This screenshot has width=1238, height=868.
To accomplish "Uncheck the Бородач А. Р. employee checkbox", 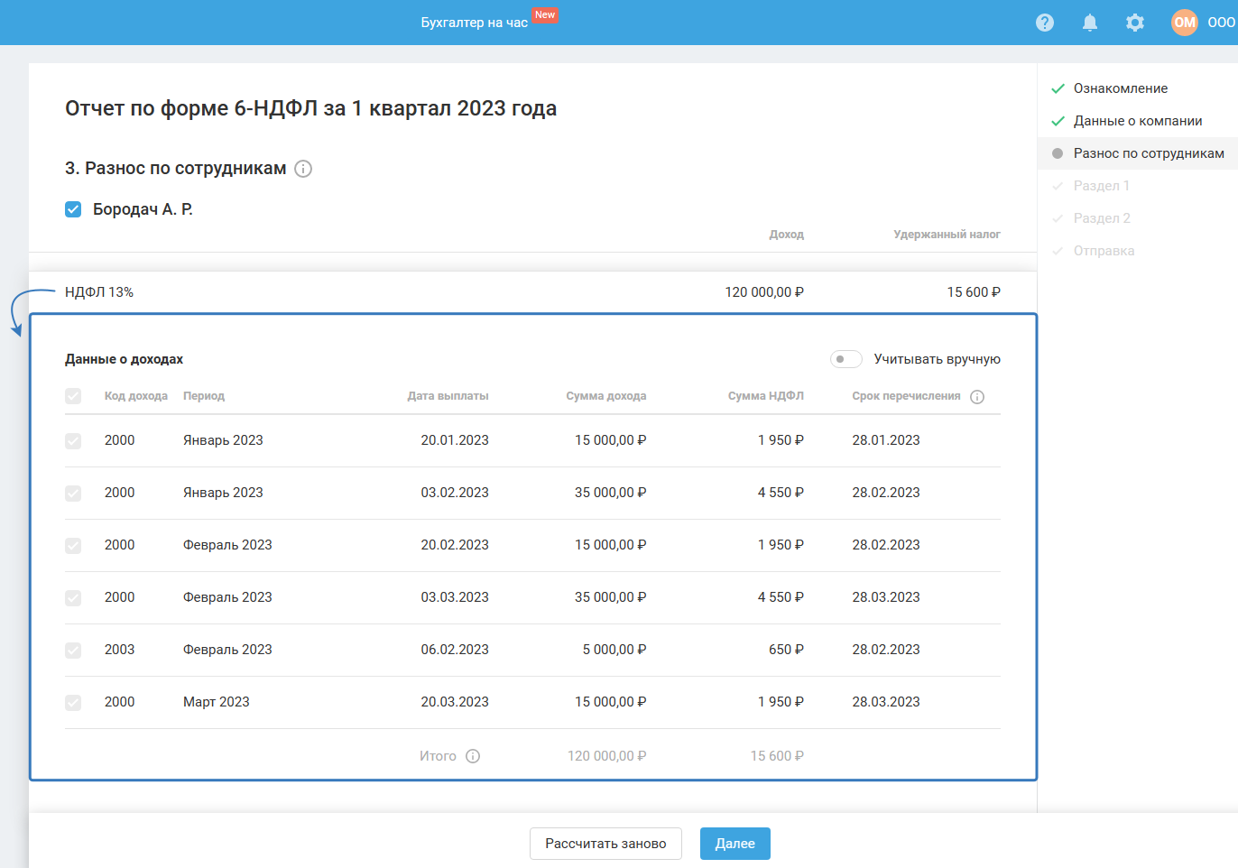I will pyautogui.click(x=73, y=209).
